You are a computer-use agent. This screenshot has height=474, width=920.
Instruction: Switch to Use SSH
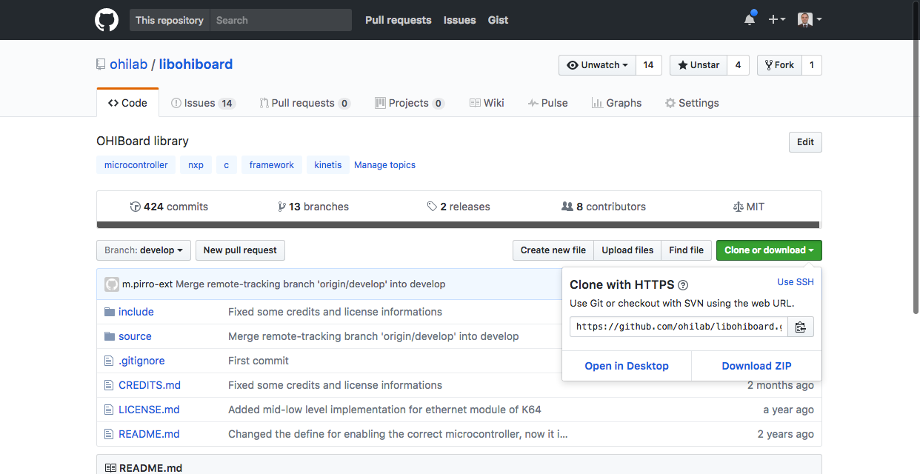point(796,282)
